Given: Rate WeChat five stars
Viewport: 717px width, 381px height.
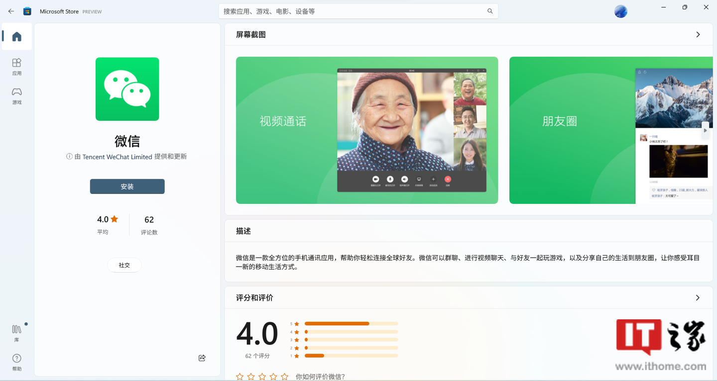Looking at the screenshot, I should click(284, 377).
